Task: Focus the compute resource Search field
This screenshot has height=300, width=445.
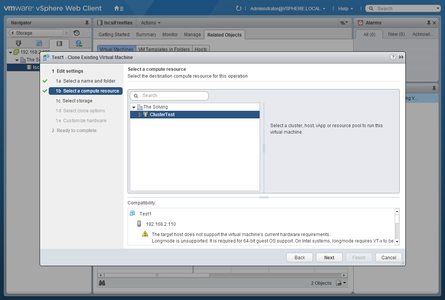Action: (169, 96)
